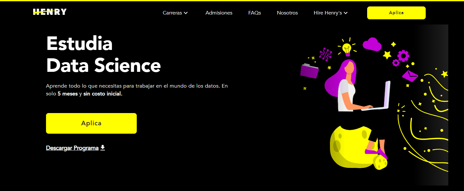Click the large Aplica button under the description

point(91,123)
